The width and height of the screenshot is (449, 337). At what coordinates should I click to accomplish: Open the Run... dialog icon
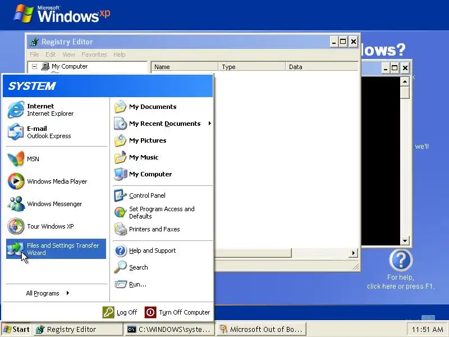[x=120, y=284]
